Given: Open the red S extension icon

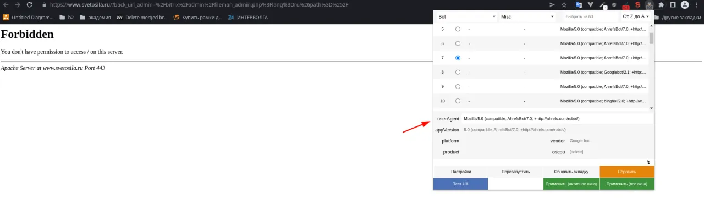Looking at the screenshot, I should pyautogui.click(x=637, y=4).
